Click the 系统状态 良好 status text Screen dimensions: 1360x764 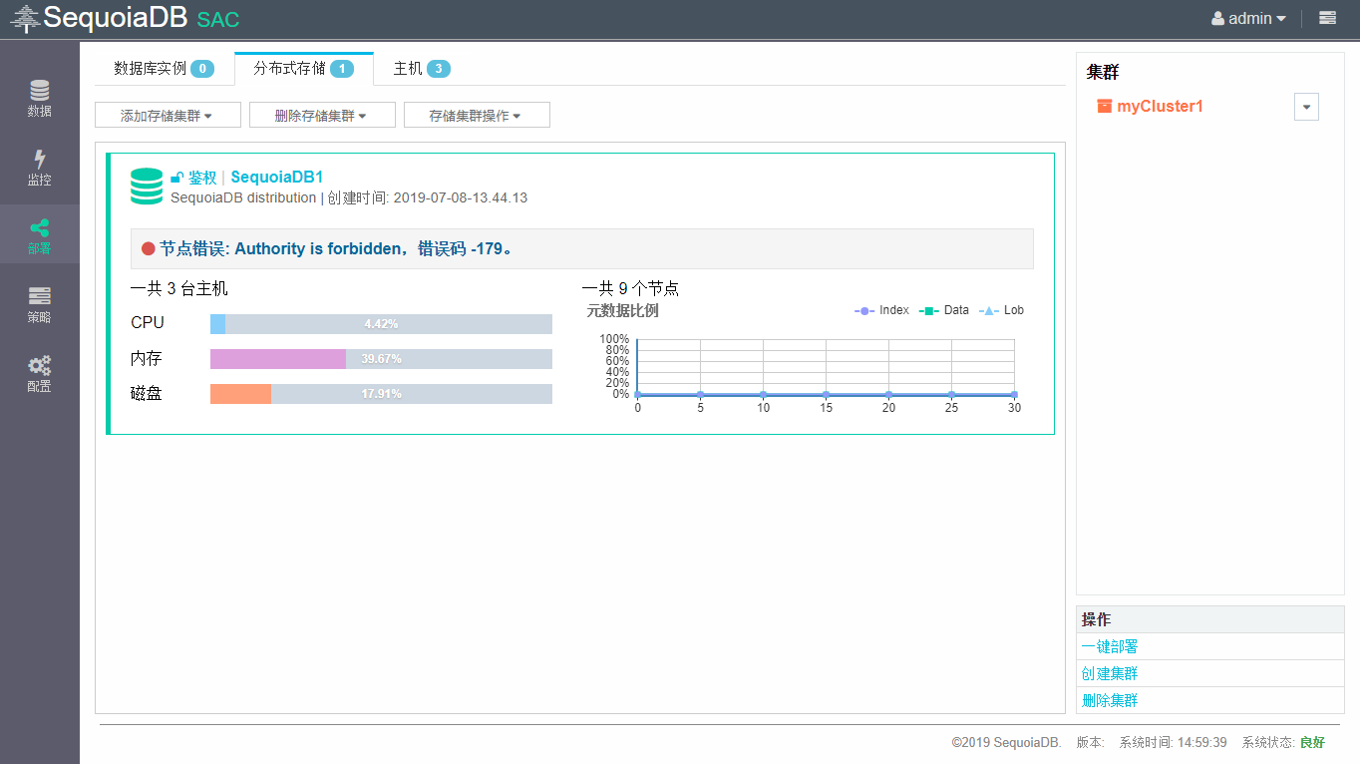click(1283, 742)
